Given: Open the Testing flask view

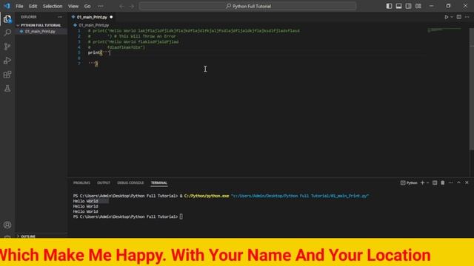Looking at the screenshot, I should [x=7, y=89].
